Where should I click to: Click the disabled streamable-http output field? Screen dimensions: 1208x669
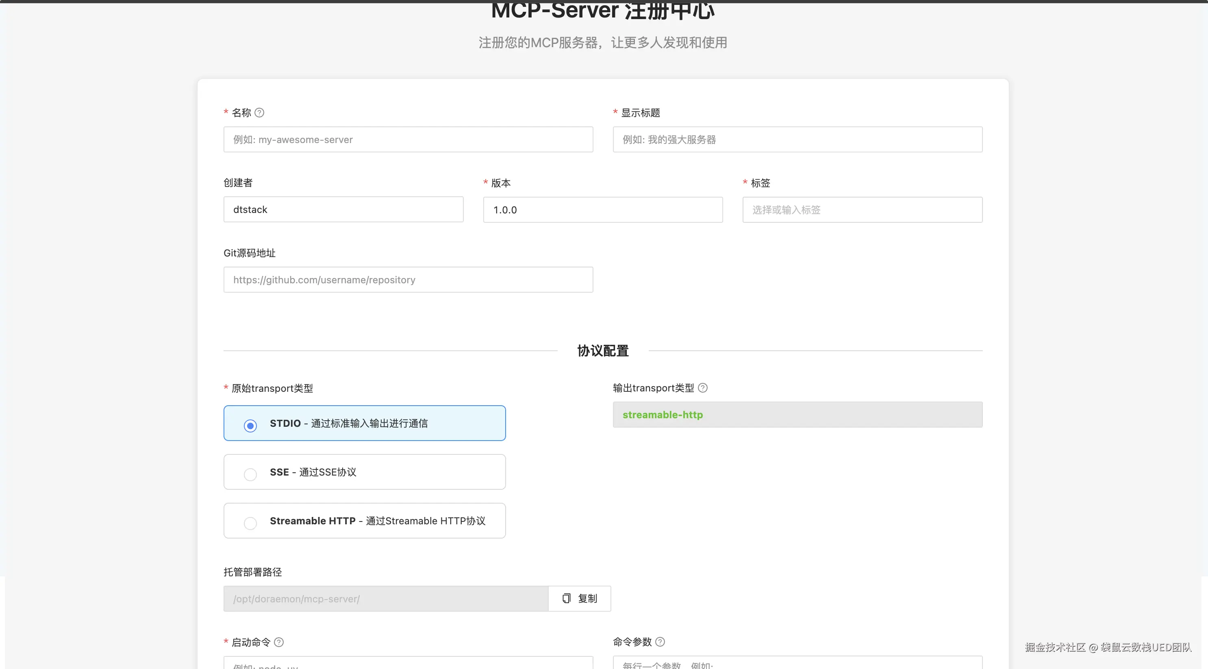click(x=797, y=415)
